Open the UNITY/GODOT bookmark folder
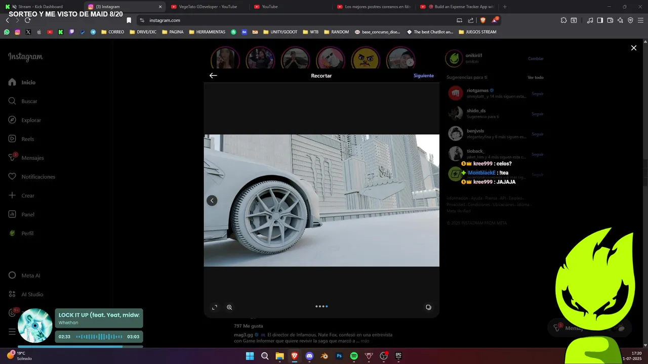Screen dimensions: 648x364 point(280,32)
